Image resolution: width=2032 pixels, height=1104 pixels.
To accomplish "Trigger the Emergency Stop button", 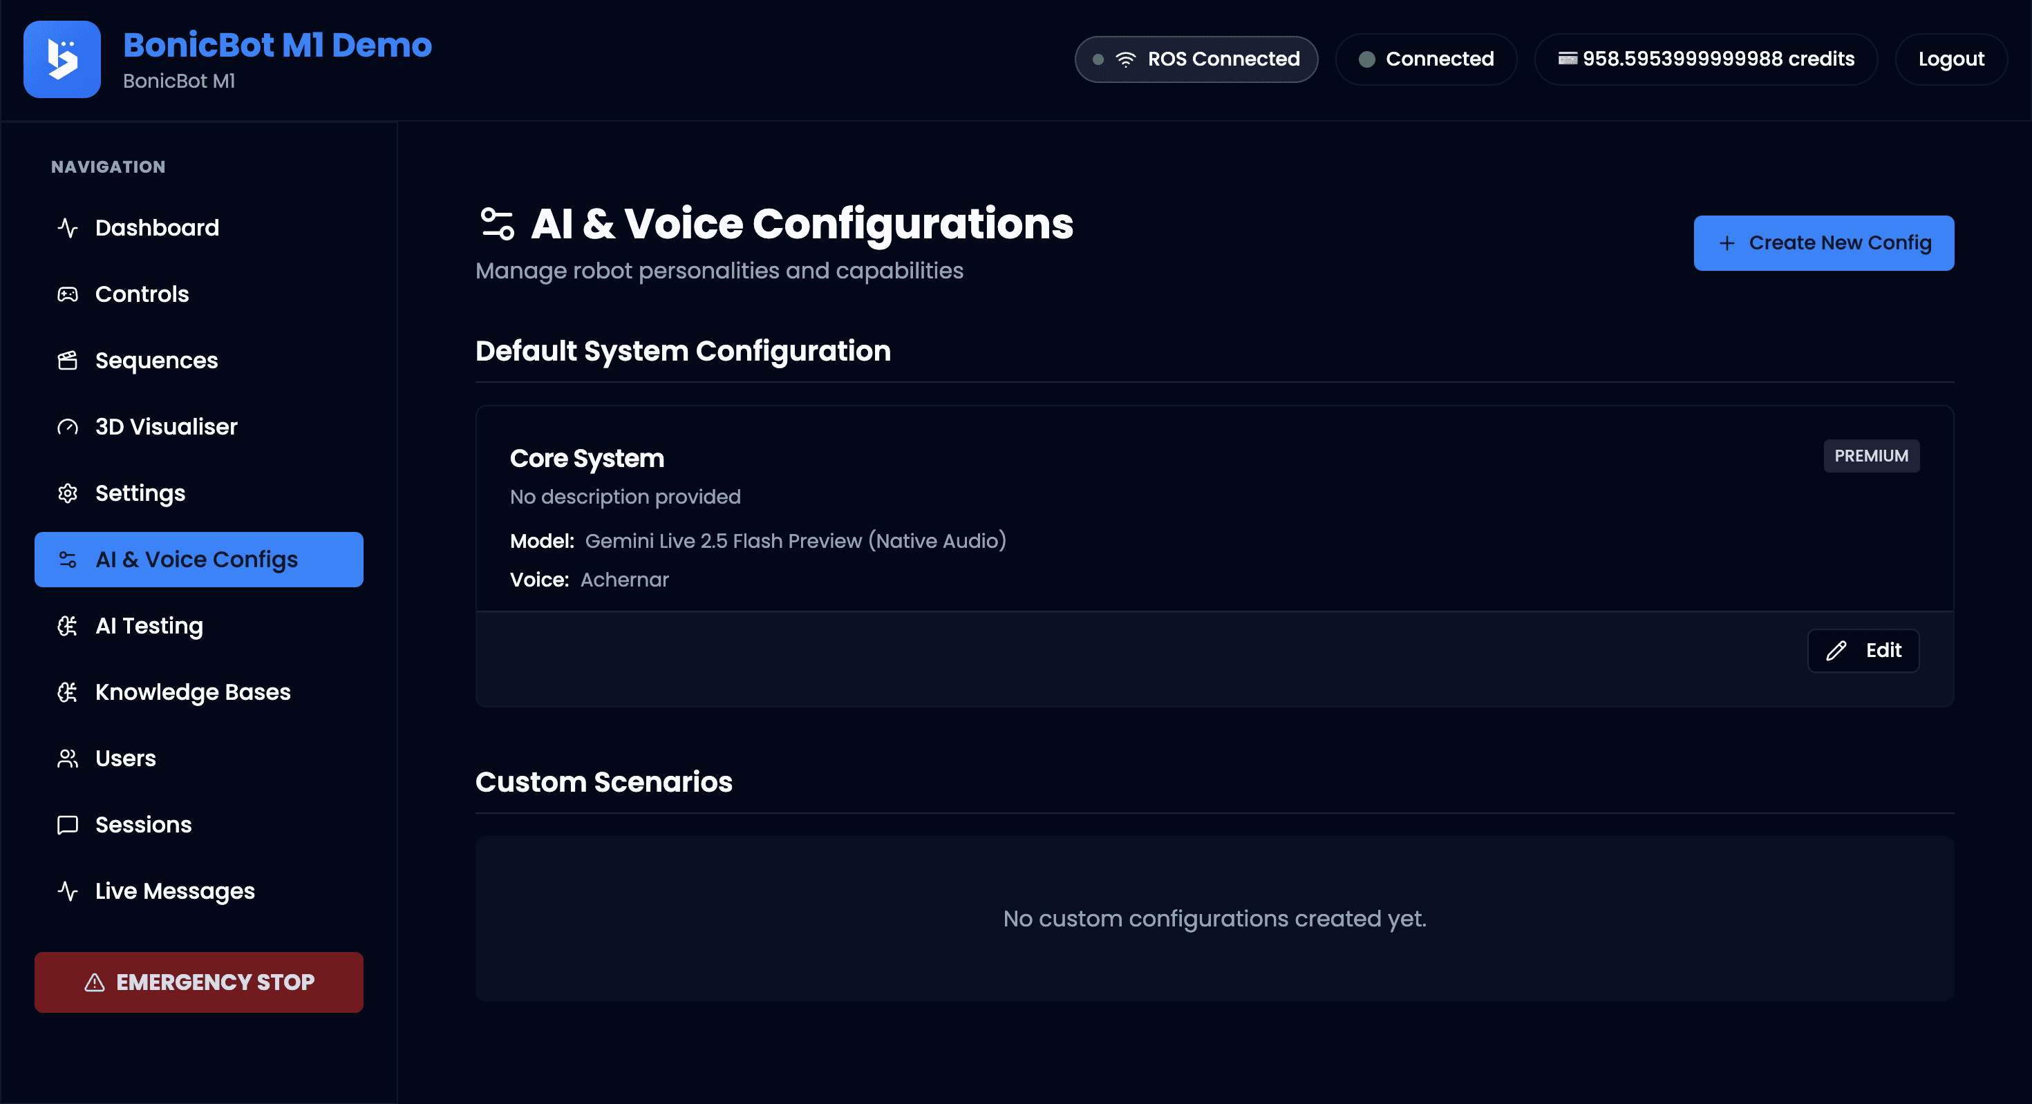I will (198, 982).
